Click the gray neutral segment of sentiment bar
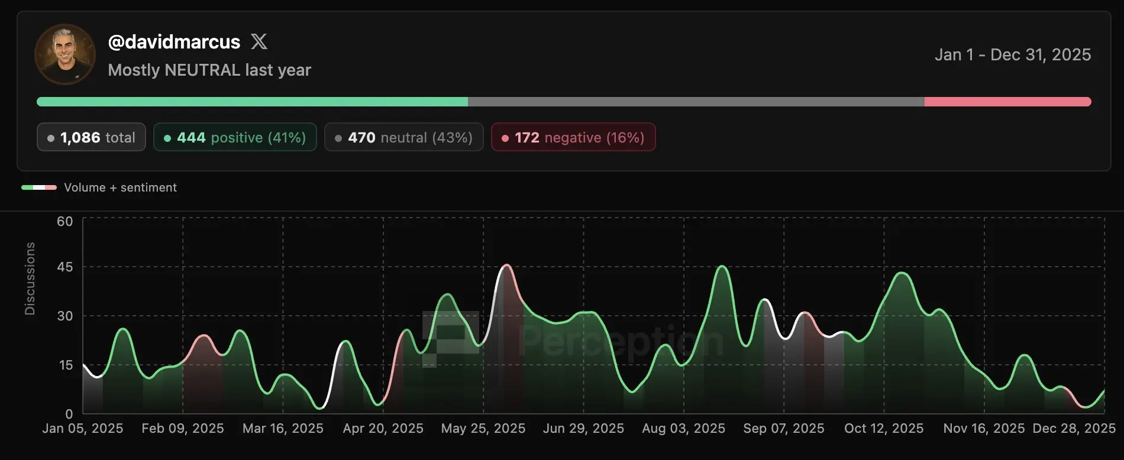The height and width of the screenshot is (460, 1124). tap(696, 102)
